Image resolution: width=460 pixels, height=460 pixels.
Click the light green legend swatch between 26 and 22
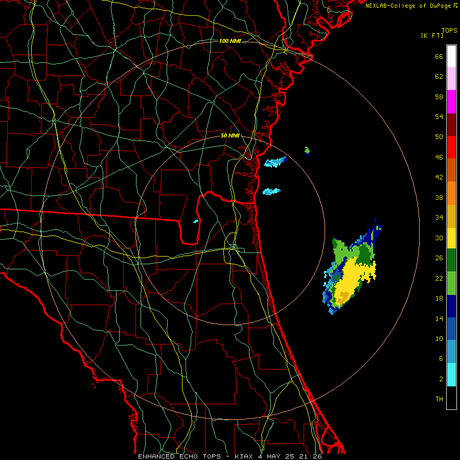pyautogui.click(x=451, y=283)
